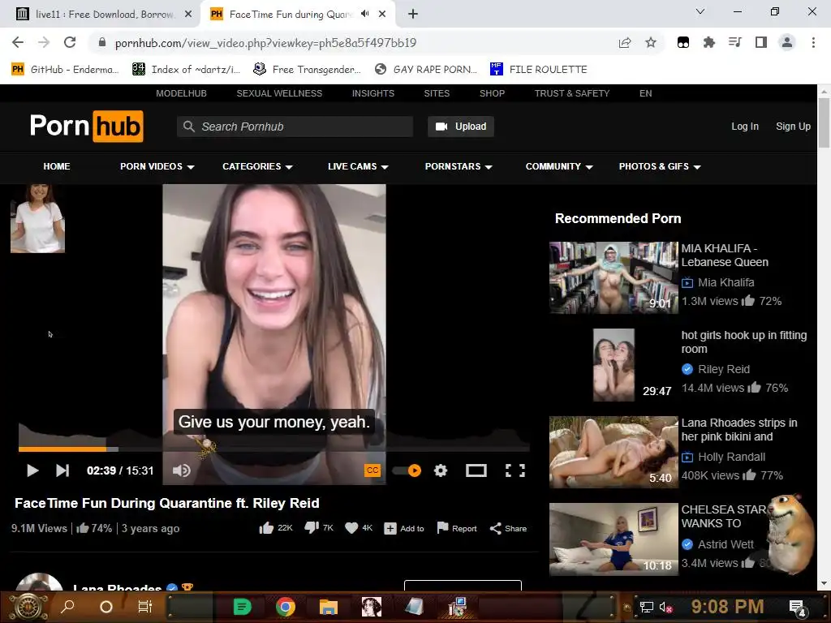Switch to the live11 archive tab
The image size is (831, 623).
[103, 15]
